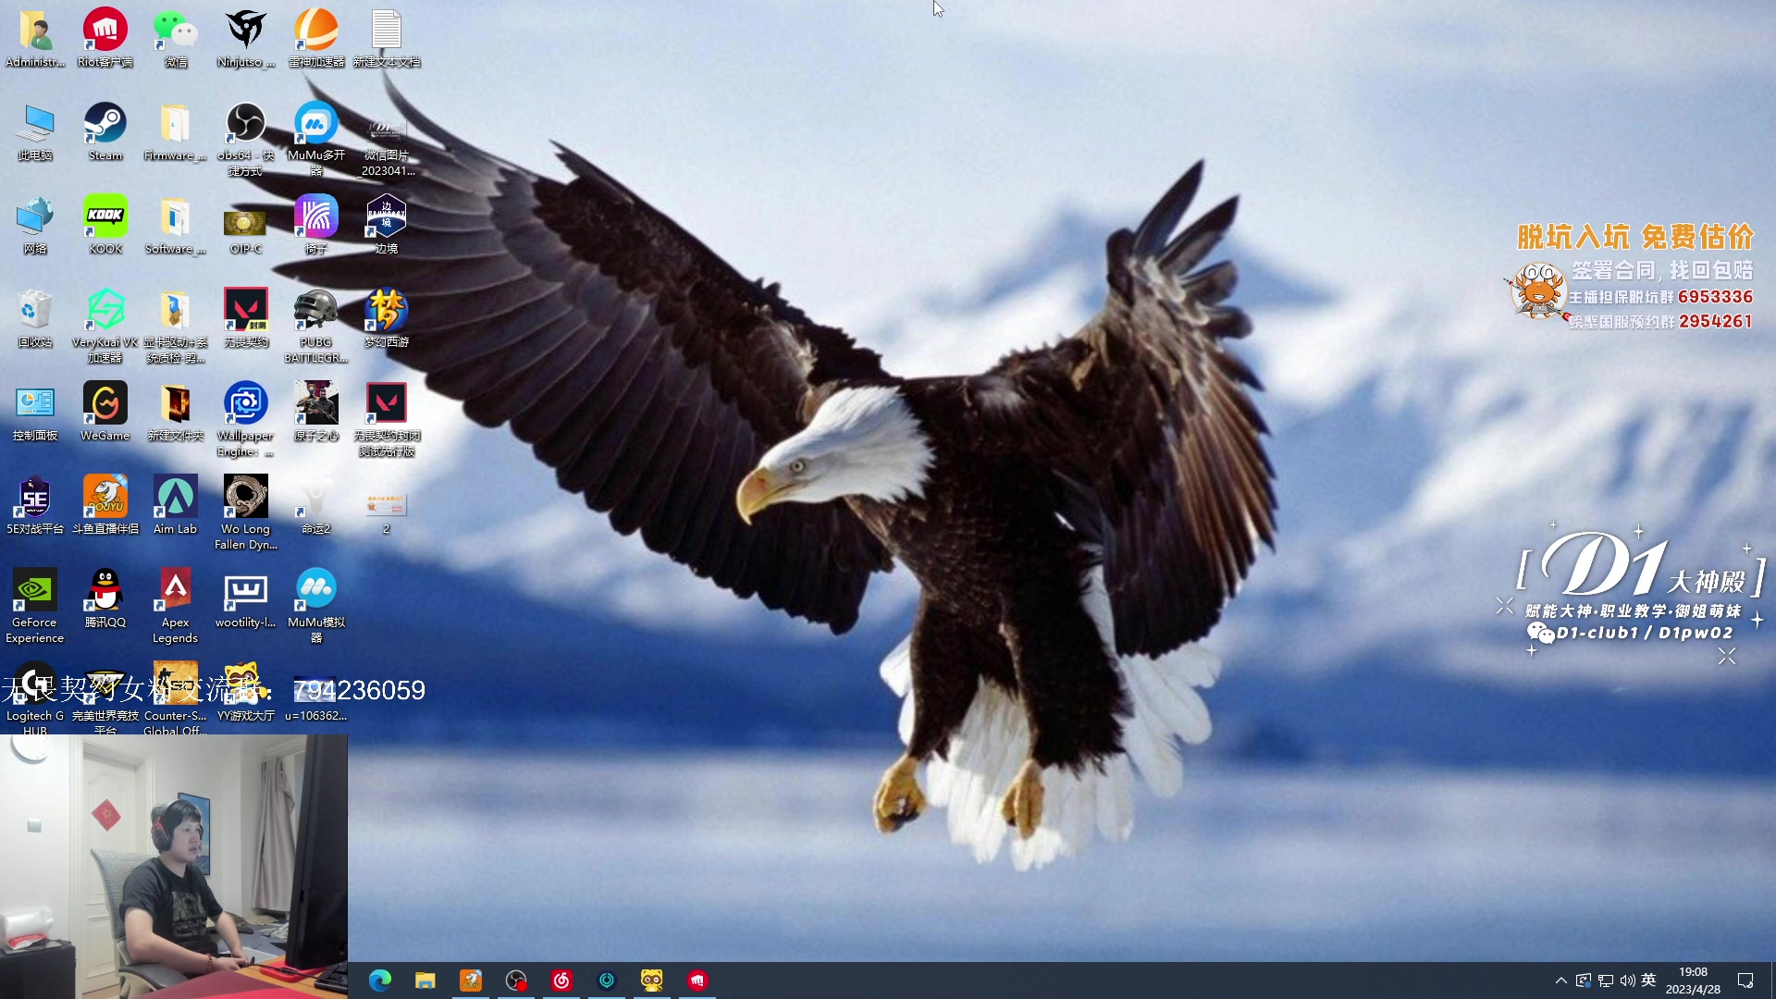Open the taskbar clock showing 19:08
Image resolution: width=1776 pixels, height=999 pixels.
(x=1693, y=980)
